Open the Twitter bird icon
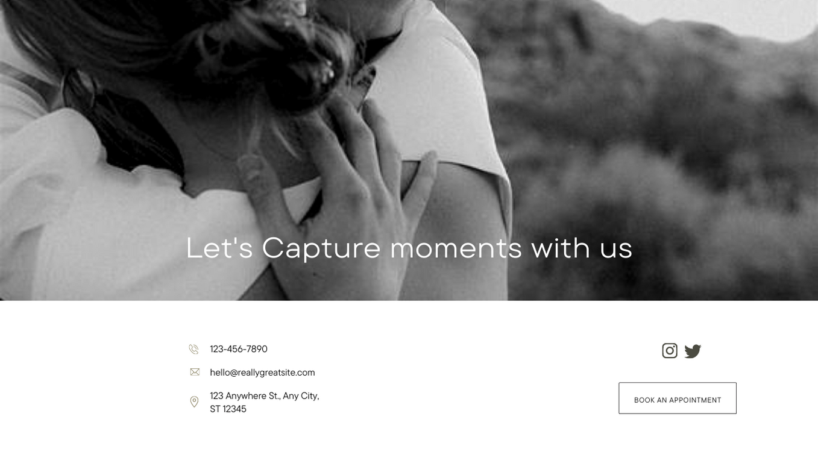 (693, 351)
